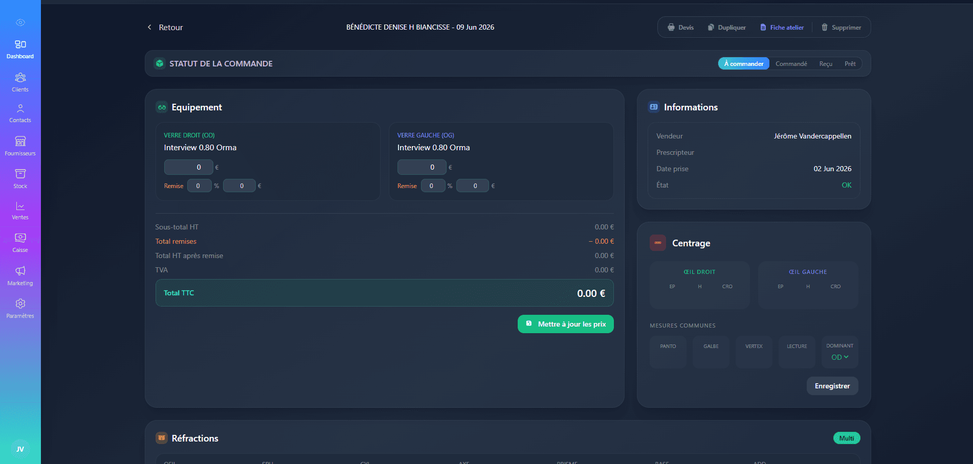
Task: Open the Paramètres gear icon
Action: point(20,304)
